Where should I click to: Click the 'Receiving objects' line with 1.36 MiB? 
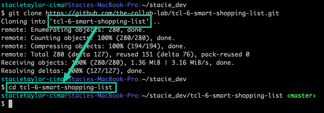pyautogui.click(x=118, y=63)
